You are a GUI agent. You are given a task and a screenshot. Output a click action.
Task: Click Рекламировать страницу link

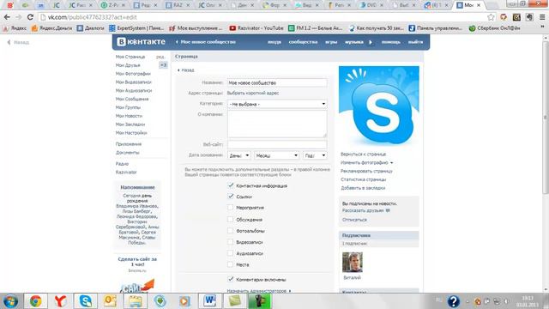366,171
